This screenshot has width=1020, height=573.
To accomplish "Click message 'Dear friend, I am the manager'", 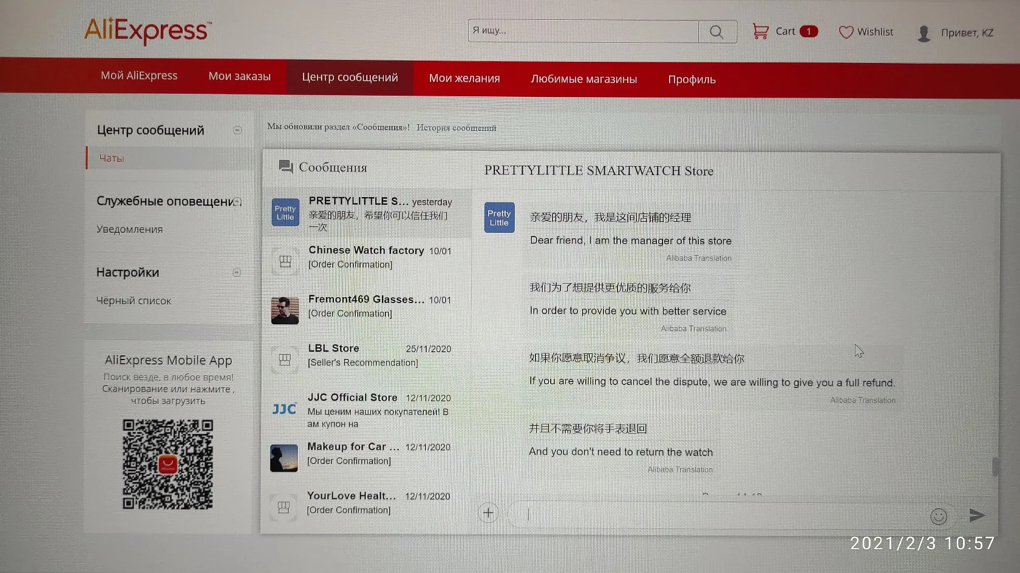I will coord(631,241).
